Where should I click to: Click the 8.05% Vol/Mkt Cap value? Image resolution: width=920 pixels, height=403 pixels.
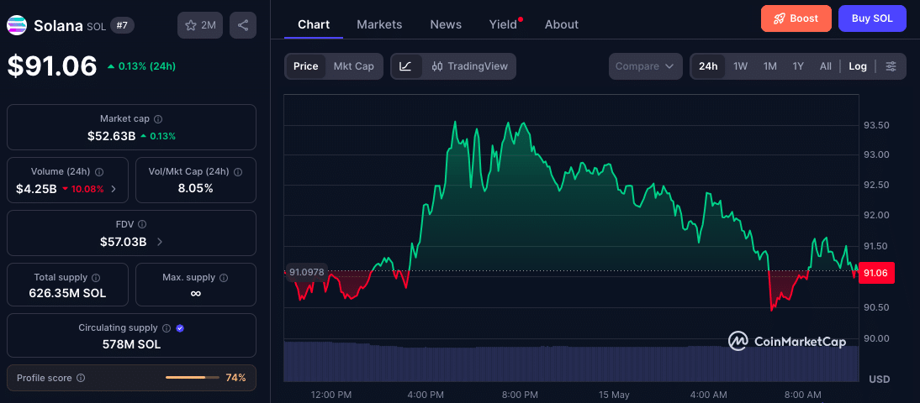click(x=195, y=189)
